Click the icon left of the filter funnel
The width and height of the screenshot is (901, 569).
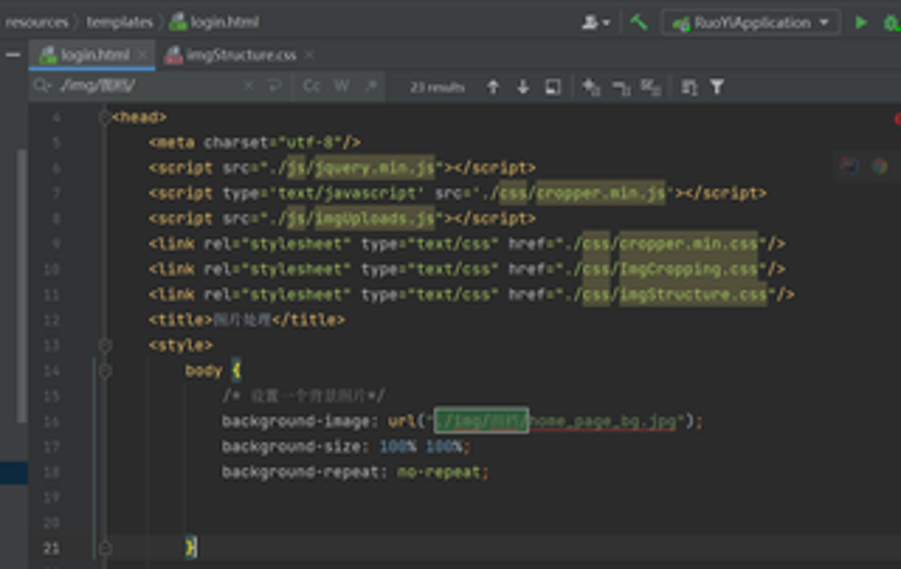pyautogui.click(x=689, y=87)
